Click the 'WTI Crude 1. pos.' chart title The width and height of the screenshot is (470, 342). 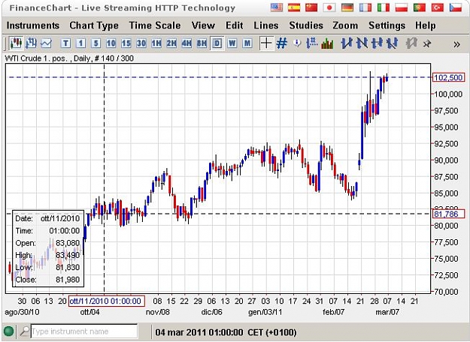click(36, 58)
